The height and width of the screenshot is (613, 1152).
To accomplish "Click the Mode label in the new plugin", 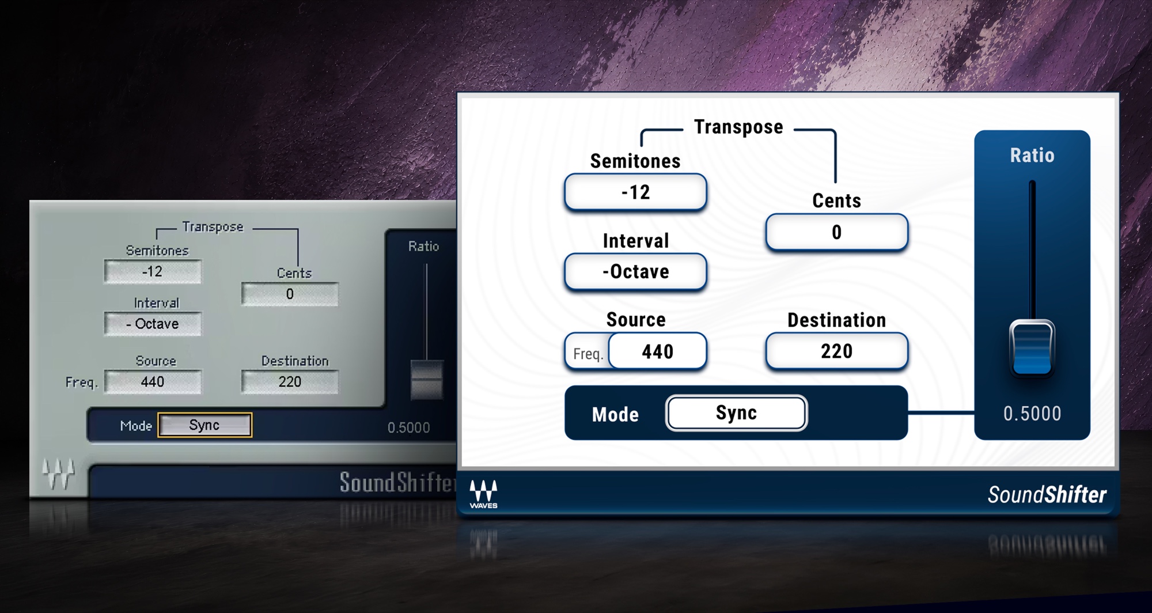I will pyautogui.click(x=615, y=414).
